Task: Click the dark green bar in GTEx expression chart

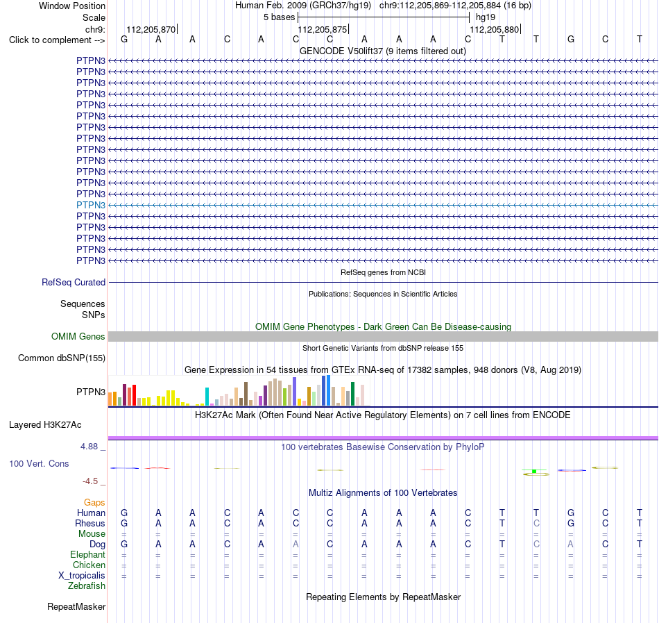Action: pyautogui.click(x=352, y=394)
